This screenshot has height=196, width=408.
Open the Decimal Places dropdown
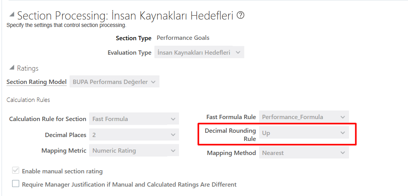(x=134, y=135)
